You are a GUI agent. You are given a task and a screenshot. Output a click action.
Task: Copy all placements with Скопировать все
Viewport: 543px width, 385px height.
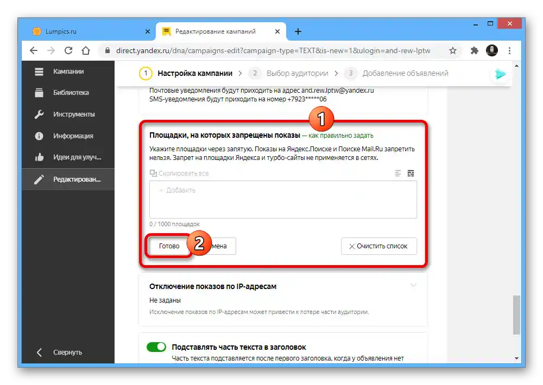(179, 174)
